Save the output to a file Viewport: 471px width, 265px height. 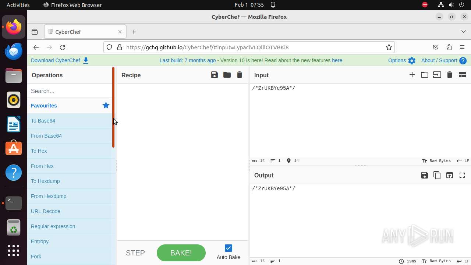tap(425, 175)
